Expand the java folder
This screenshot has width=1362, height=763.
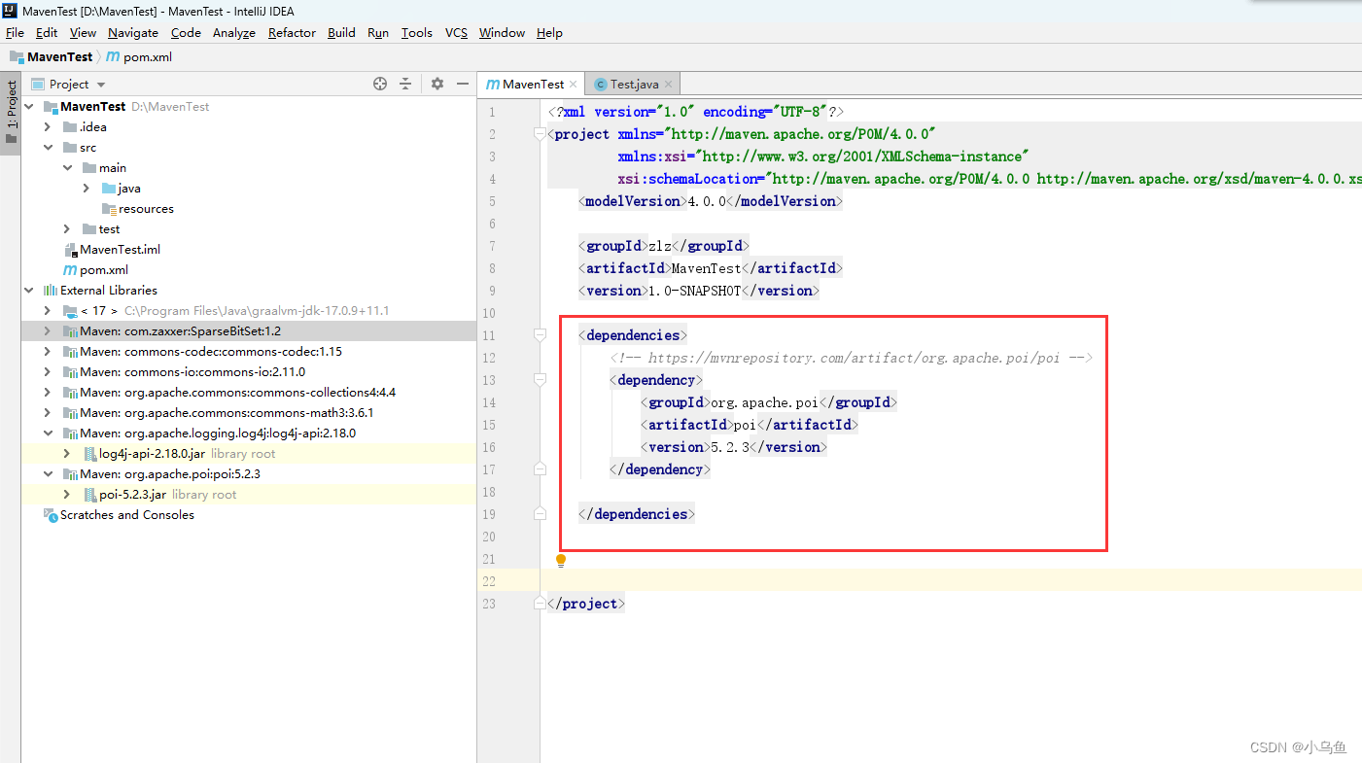(87, 189)
